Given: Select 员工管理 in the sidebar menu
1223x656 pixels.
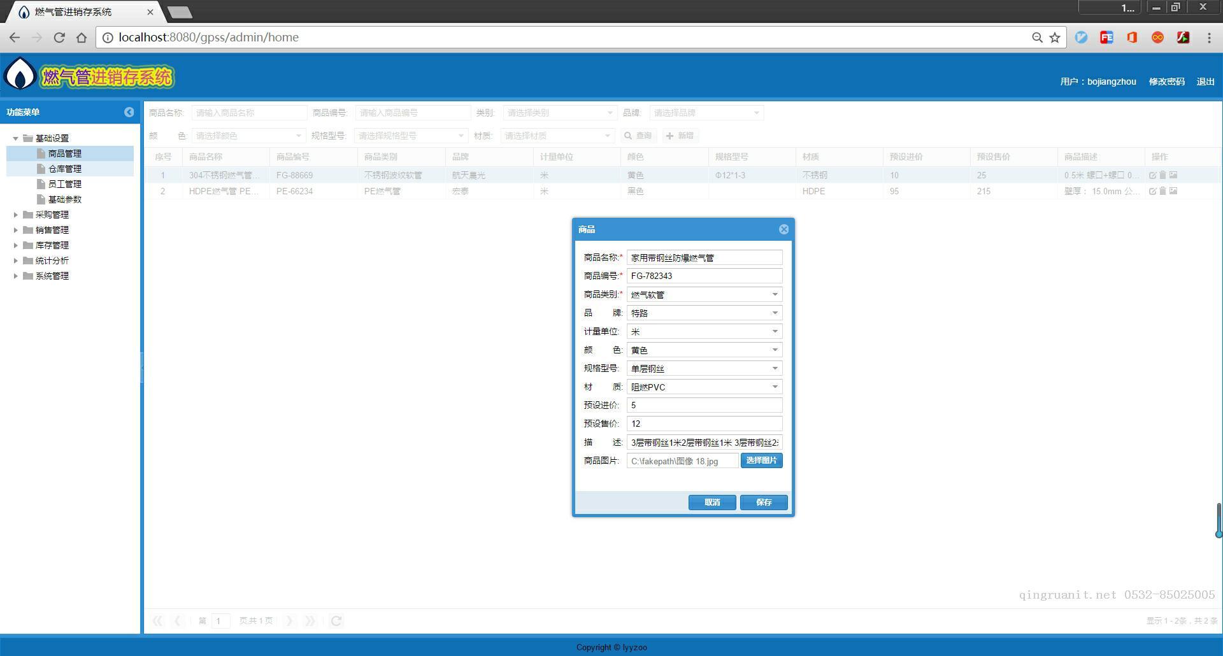Looking at the screenshot, I should click(64, 184).
